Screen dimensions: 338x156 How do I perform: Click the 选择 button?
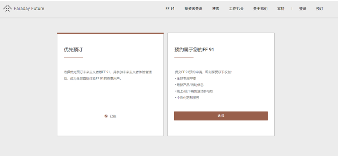[221, 116]
